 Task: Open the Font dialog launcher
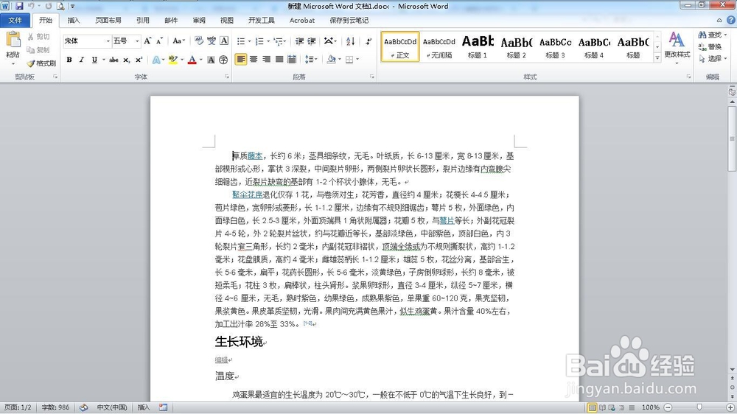point(226,77)
